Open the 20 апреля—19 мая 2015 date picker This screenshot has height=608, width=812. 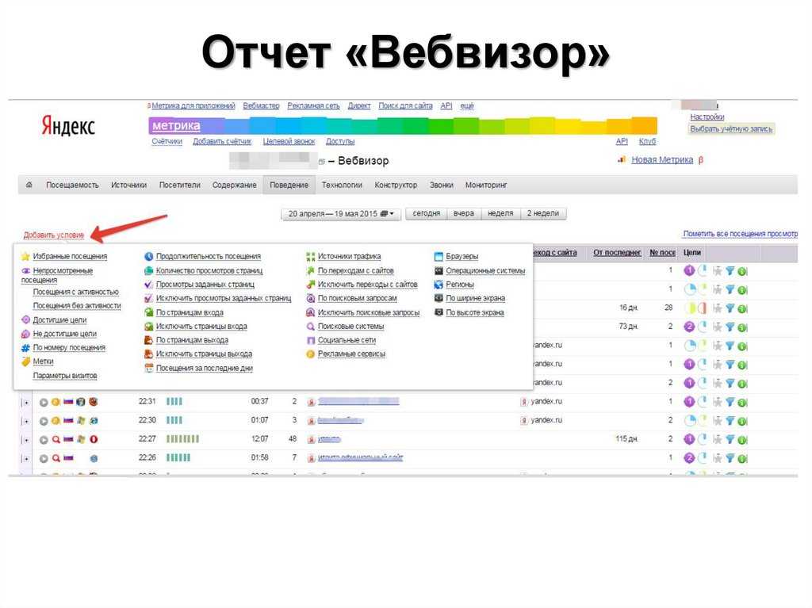point(341,213)
